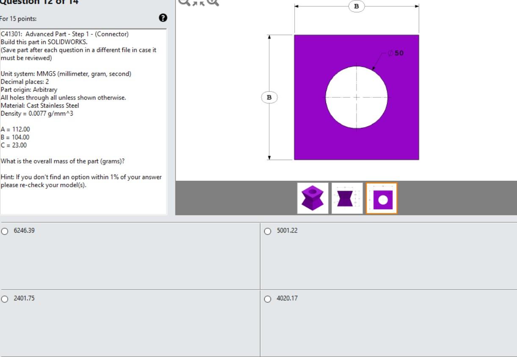Click 'Material: Cast Stainless Steel' line
The width and height of the screenshot is (517, 357).
click(40, 105)
